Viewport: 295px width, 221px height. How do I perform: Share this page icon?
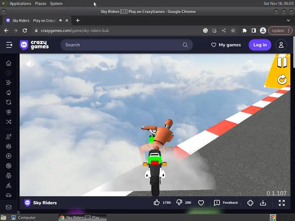pos(224,31)
